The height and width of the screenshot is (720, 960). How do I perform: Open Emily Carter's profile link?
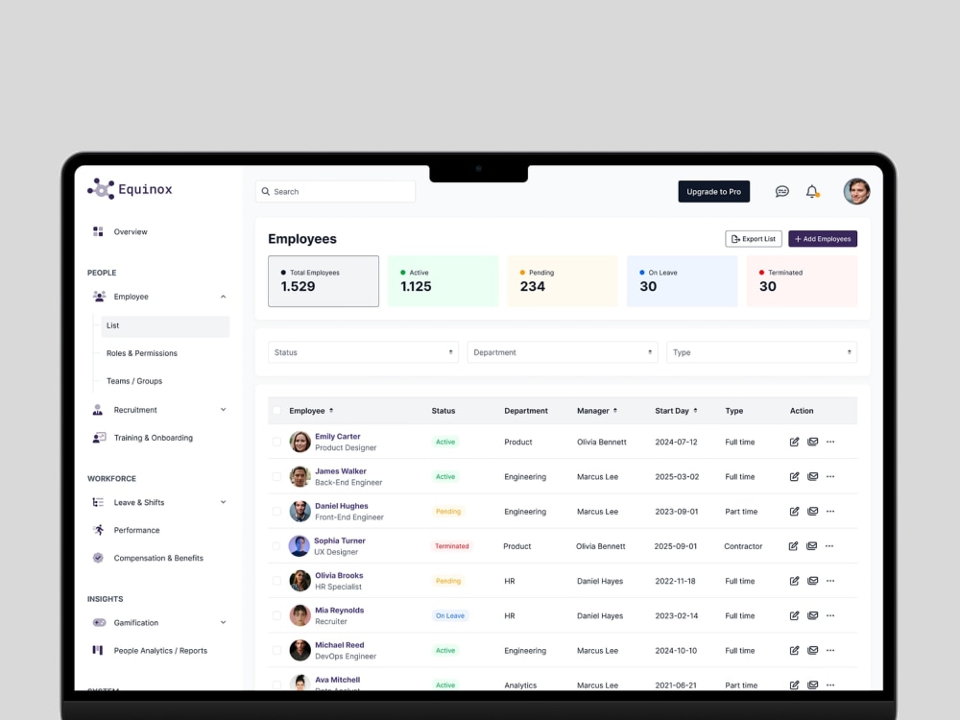click(337, 437)
